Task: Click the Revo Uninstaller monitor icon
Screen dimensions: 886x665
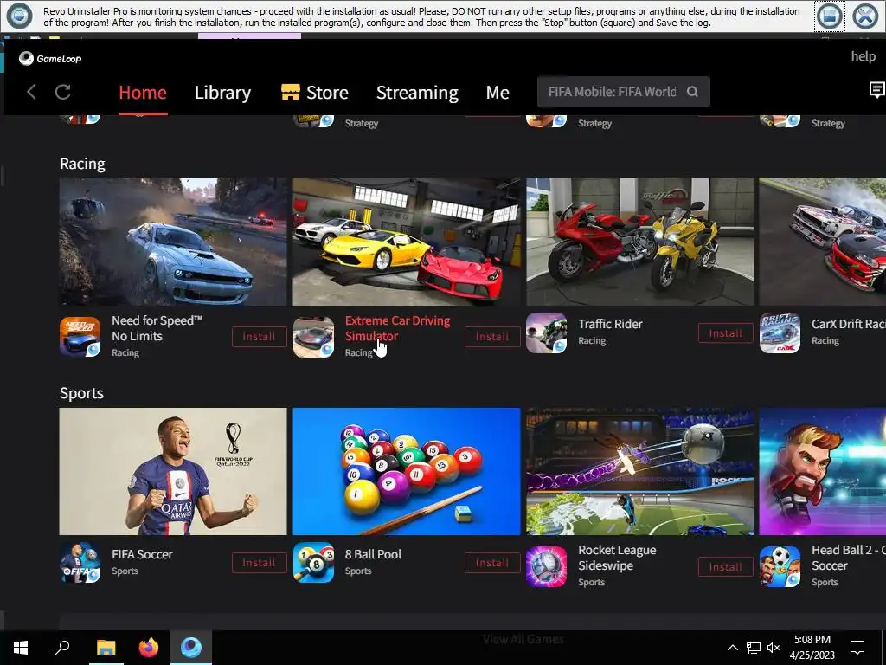Action: 19,16
